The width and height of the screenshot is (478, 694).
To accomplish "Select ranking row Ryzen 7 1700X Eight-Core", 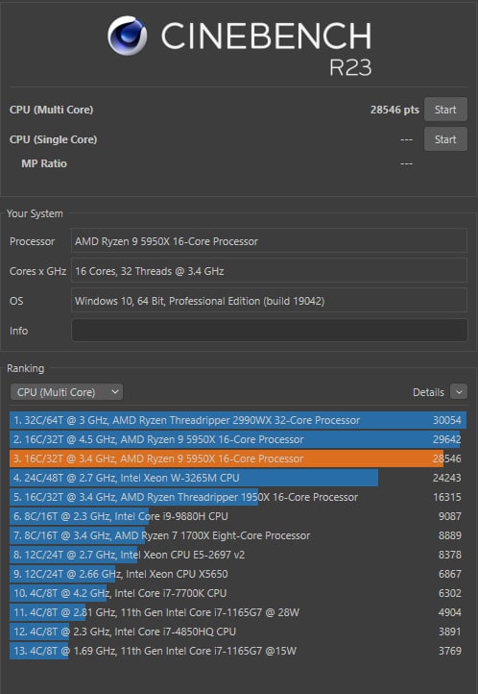I will 238,535.
